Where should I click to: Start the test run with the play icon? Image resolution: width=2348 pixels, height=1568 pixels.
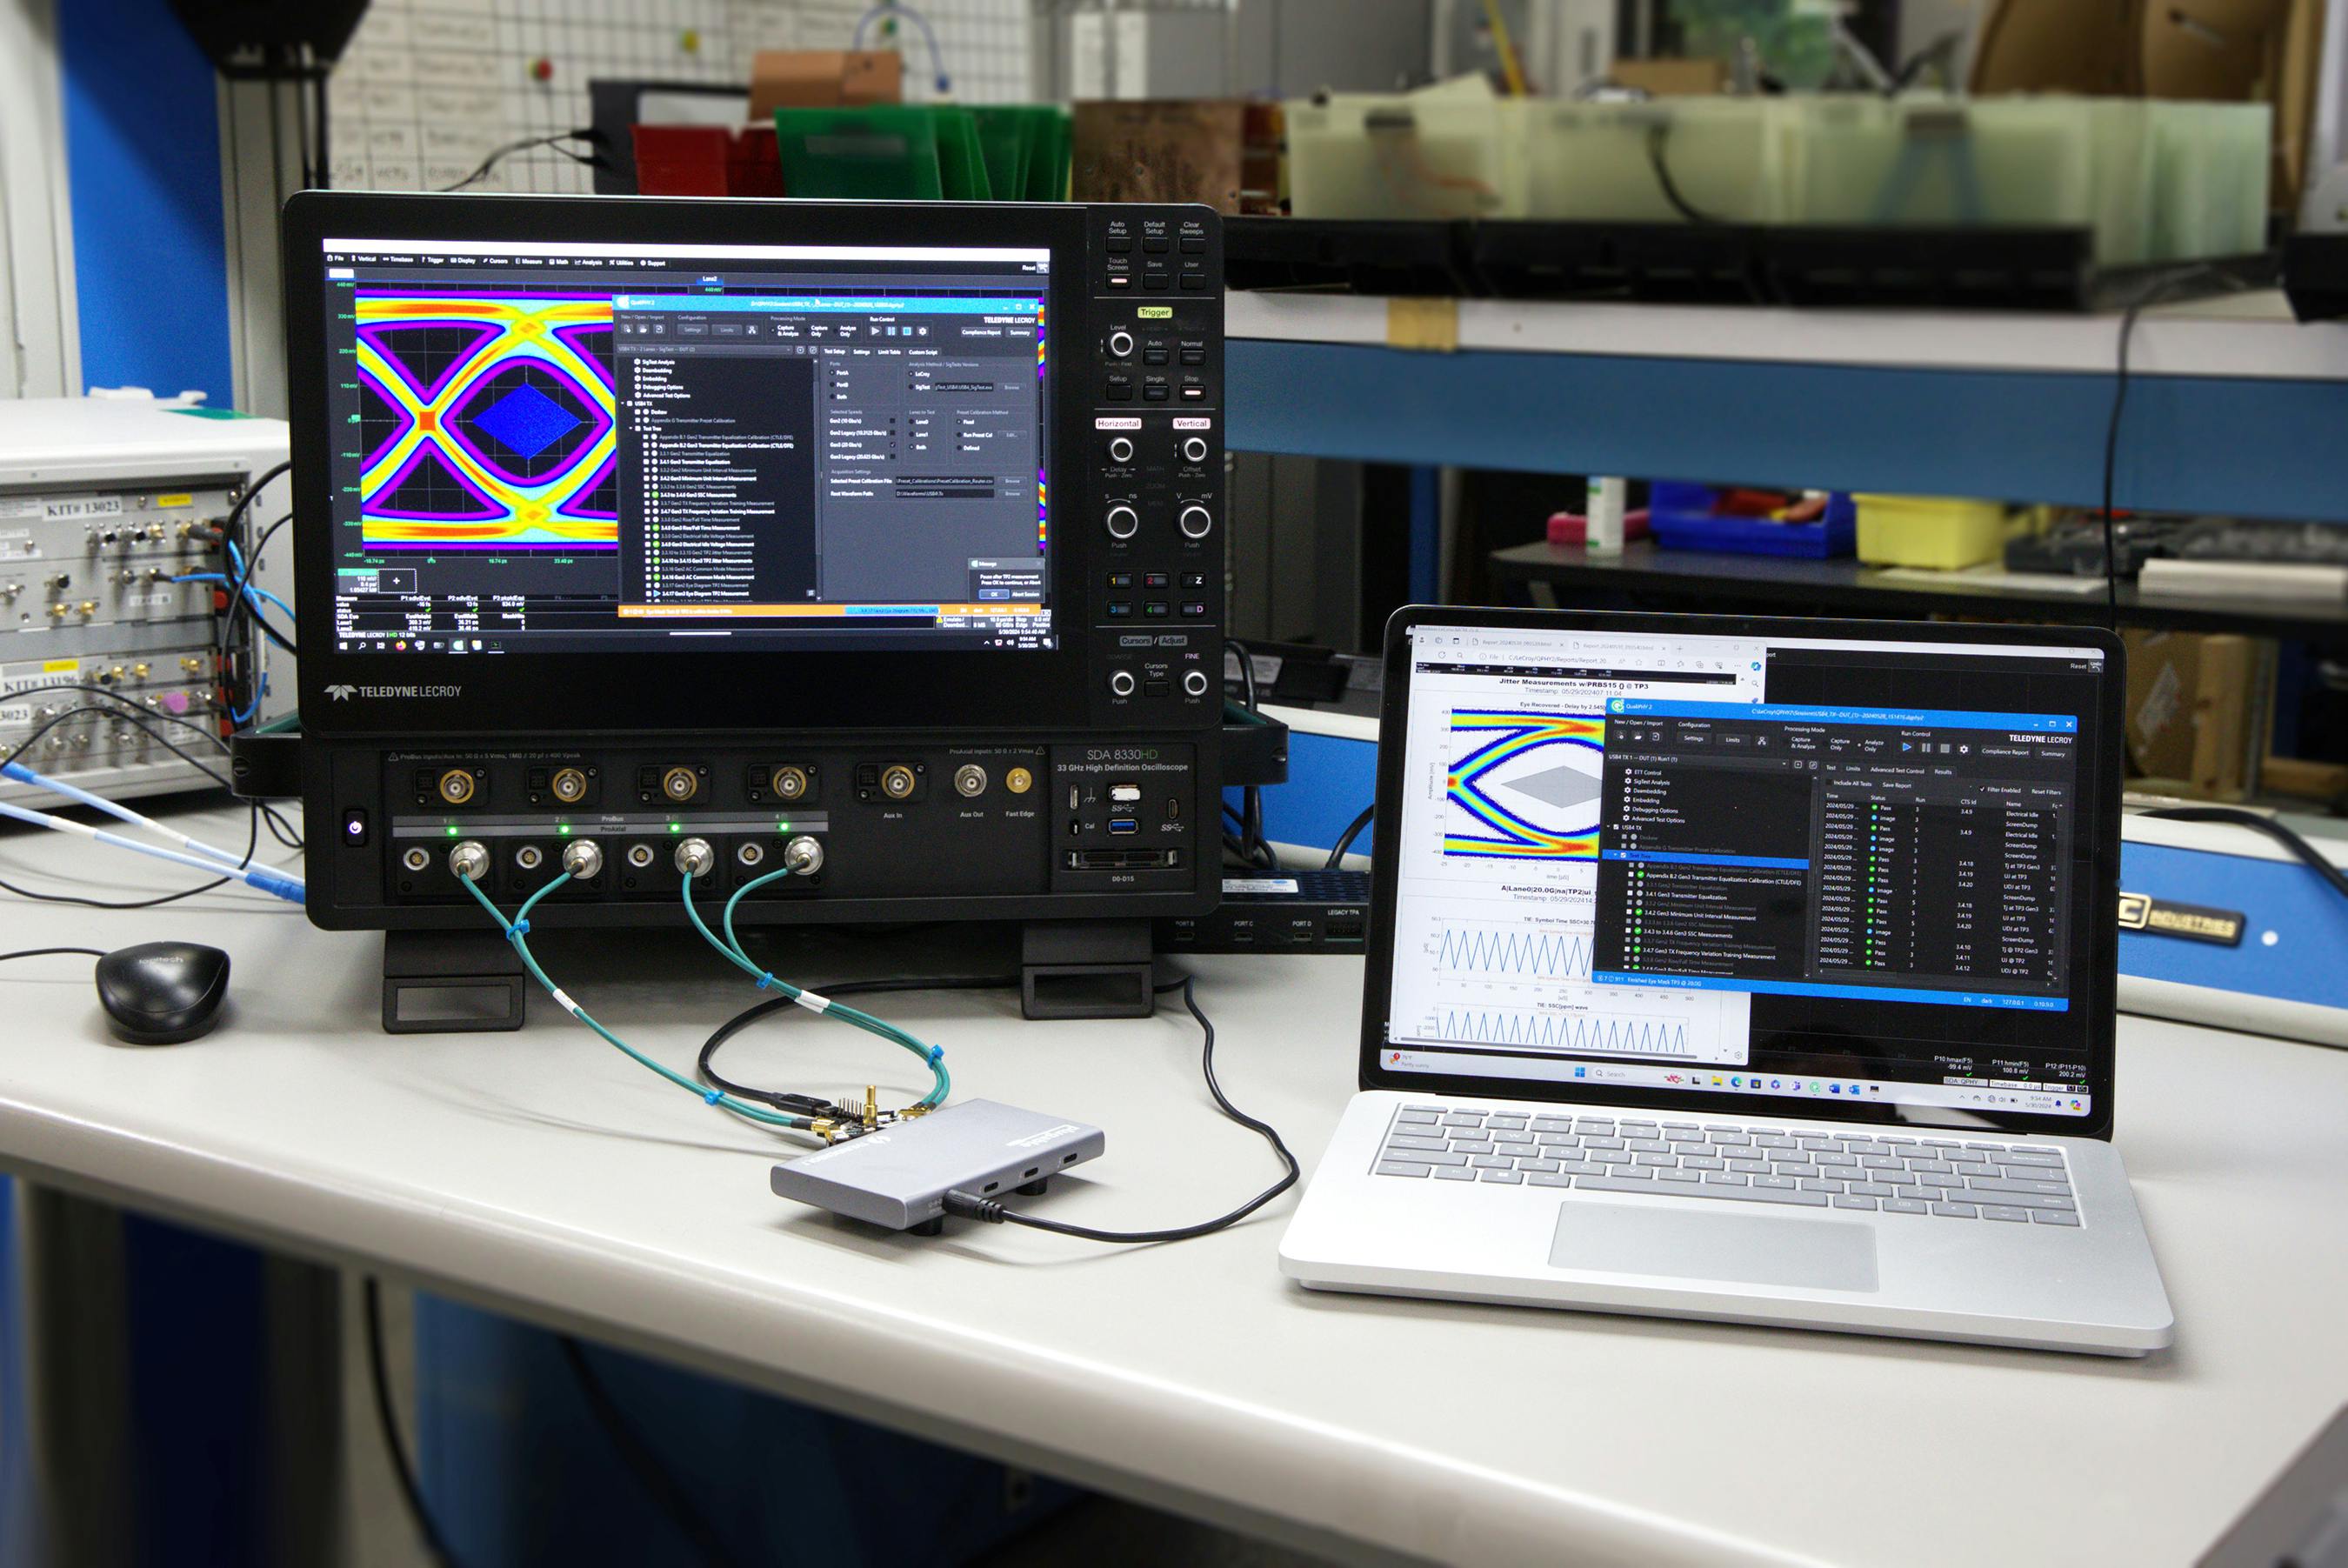876,331
